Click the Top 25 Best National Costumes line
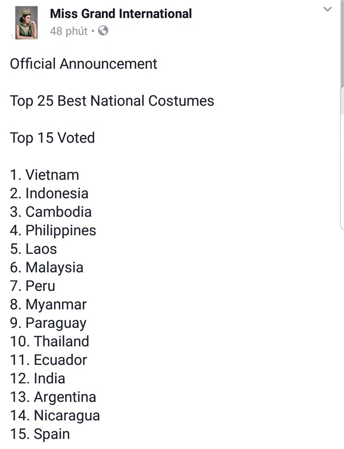 (x=111, y=101)
